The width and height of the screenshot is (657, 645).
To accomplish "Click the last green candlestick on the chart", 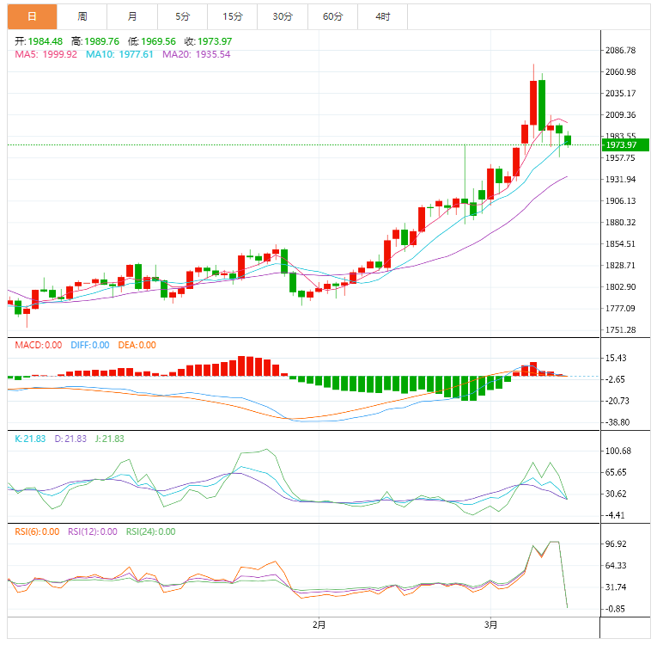I will pos(568,139).
